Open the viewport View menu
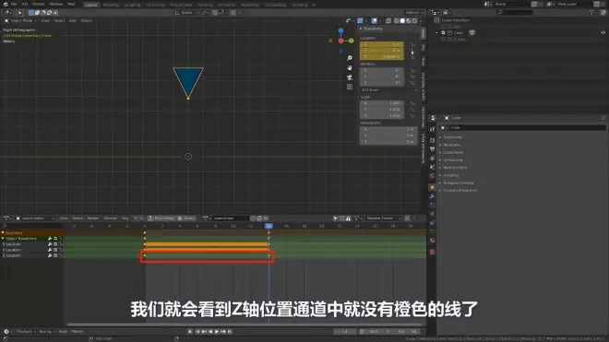 point(45,20)
